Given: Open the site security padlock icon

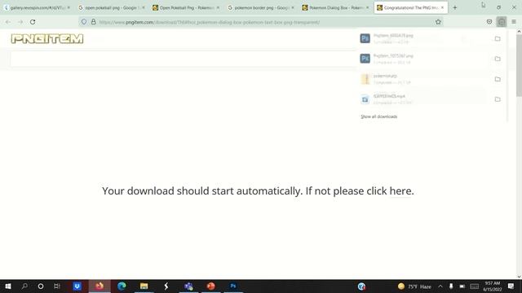Looking at the screenshot, I should [x=94, y=22].
